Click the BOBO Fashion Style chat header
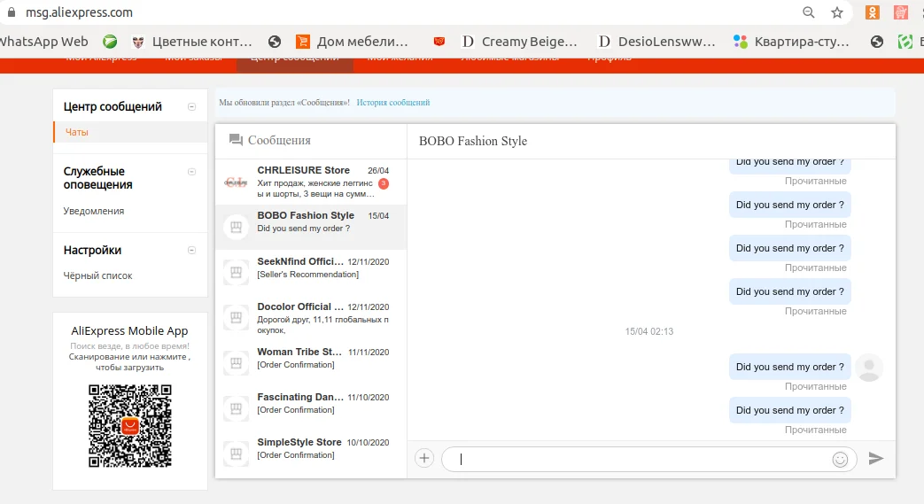 point(472,142)
